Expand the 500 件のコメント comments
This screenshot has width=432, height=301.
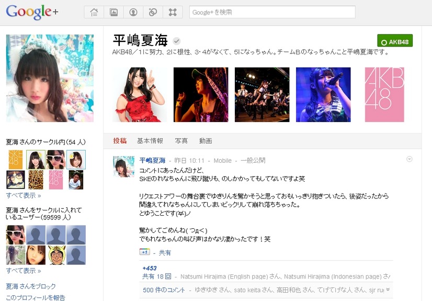(164, 290)
